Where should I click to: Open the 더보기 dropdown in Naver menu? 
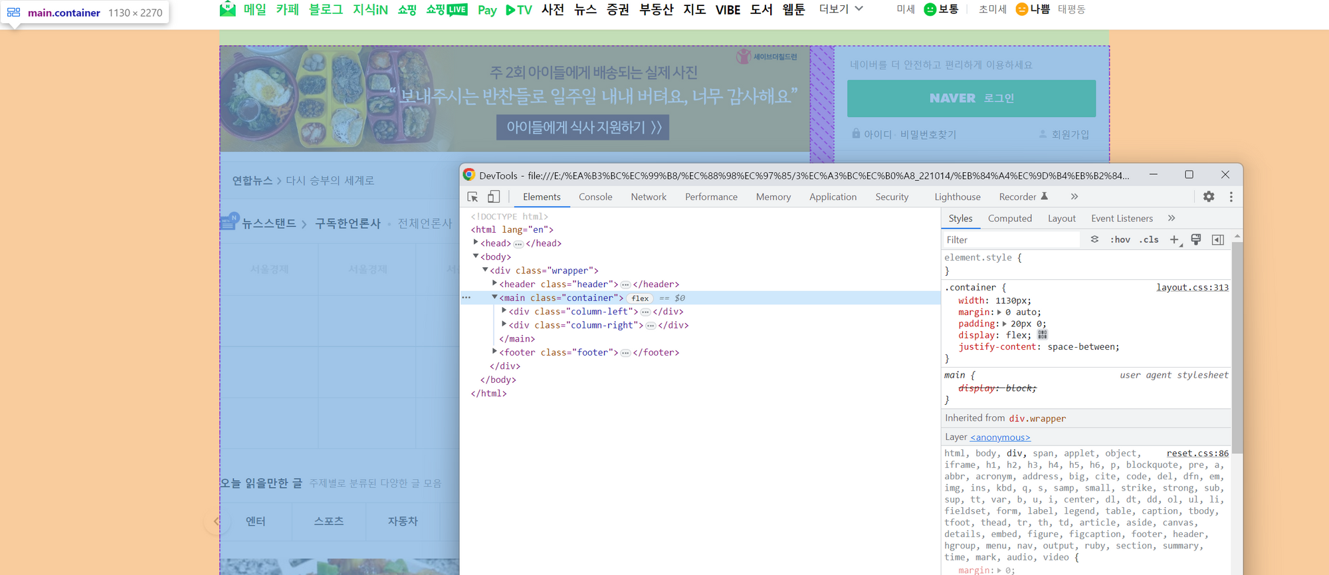pos(841,9)
